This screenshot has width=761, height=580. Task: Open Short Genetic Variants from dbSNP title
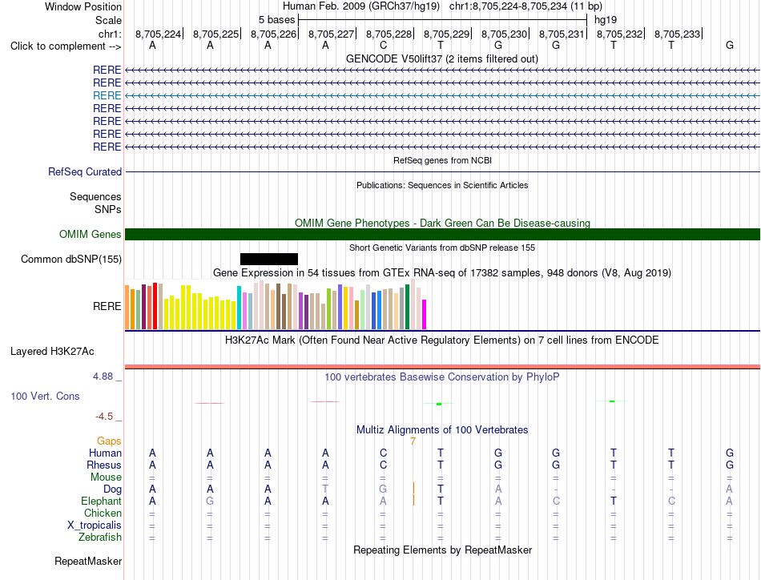tap(442, 248)
